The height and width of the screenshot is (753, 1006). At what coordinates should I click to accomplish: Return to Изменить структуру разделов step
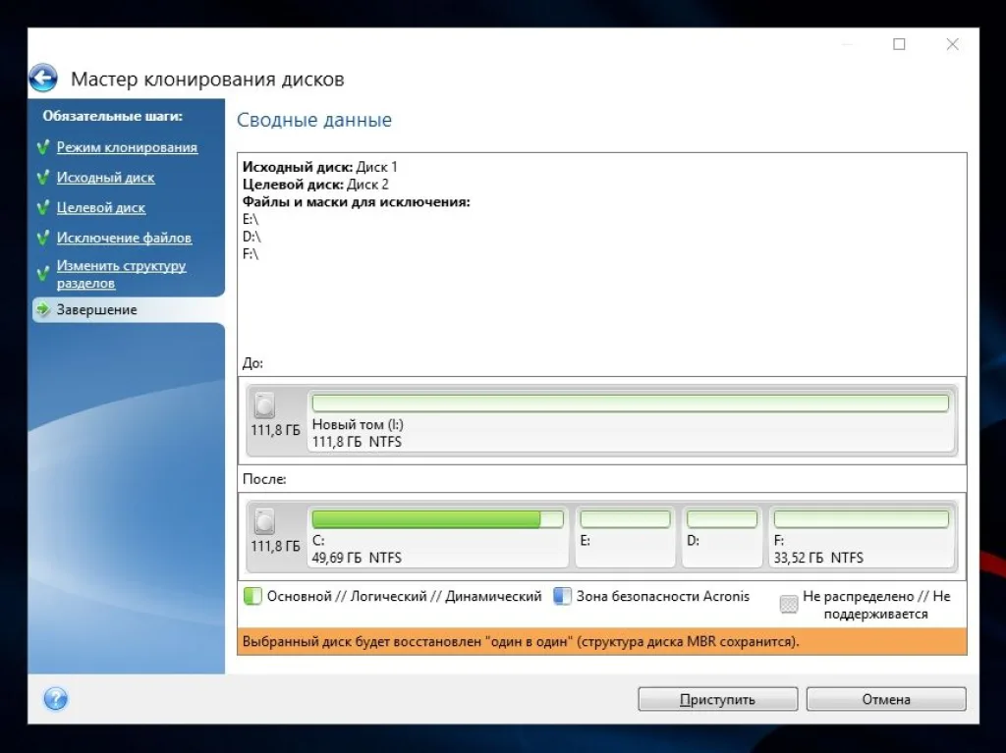(121, 275)
